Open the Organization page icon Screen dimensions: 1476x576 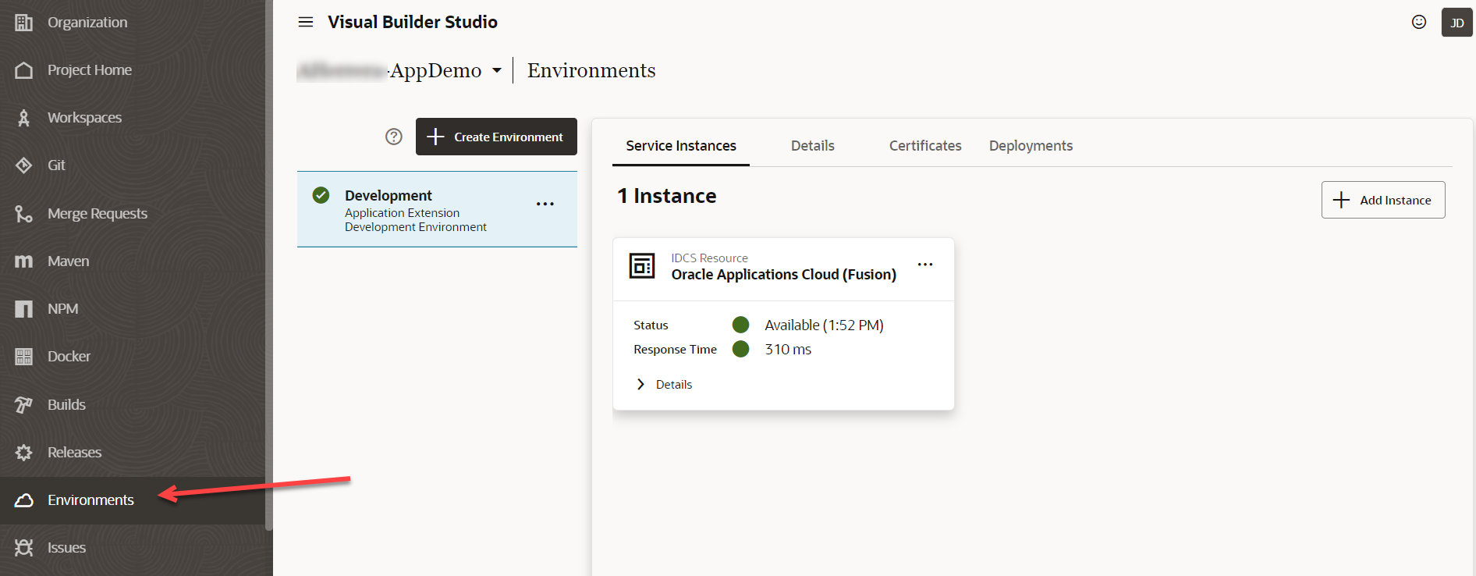[x=24, y=23]
